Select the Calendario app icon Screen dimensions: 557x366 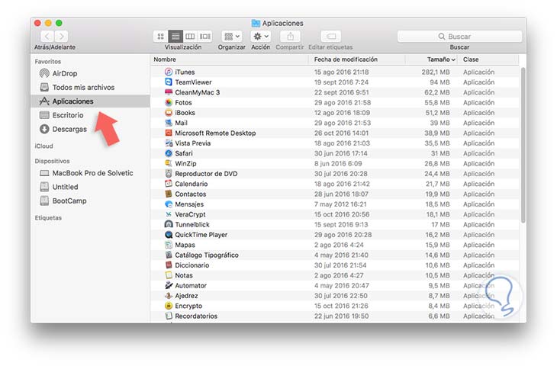pyautogui.click(x=169, y=184)
